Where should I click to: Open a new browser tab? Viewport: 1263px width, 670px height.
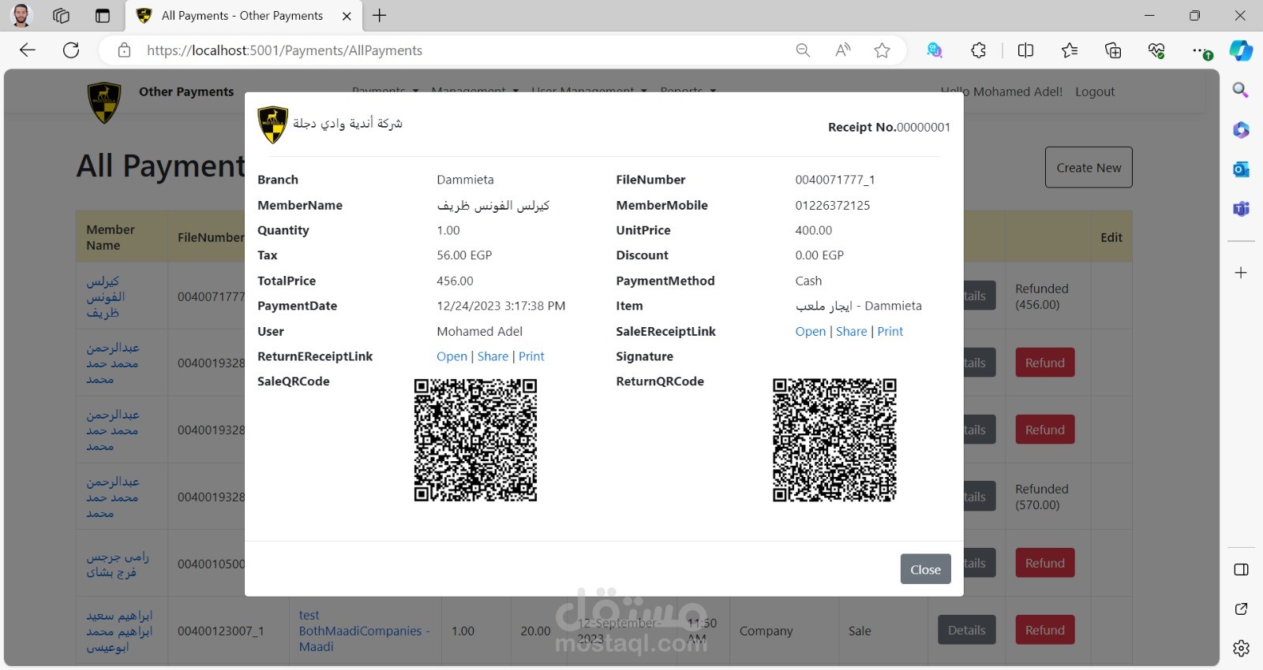[380, 15]
